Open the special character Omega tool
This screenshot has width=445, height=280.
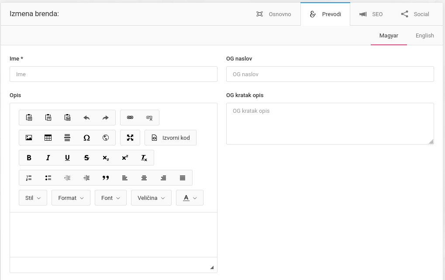pos(86,138)
